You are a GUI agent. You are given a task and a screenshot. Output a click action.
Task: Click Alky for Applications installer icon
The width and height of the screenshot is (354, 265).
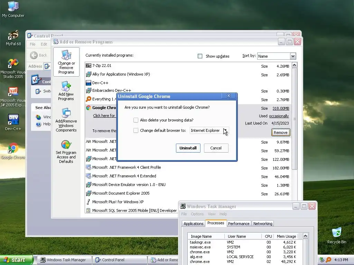pyautogui.click(x=88, y=74)
